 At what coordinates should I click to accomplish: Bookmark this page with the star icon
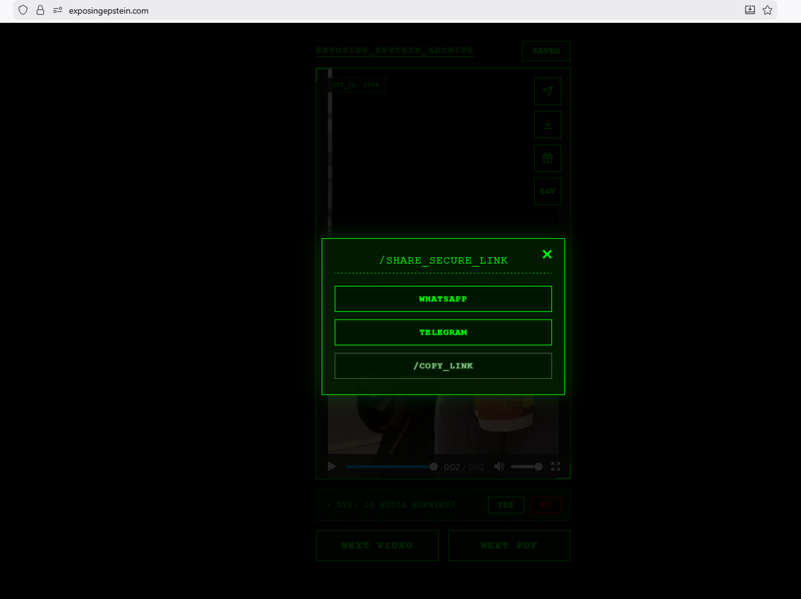coord(768,10)
